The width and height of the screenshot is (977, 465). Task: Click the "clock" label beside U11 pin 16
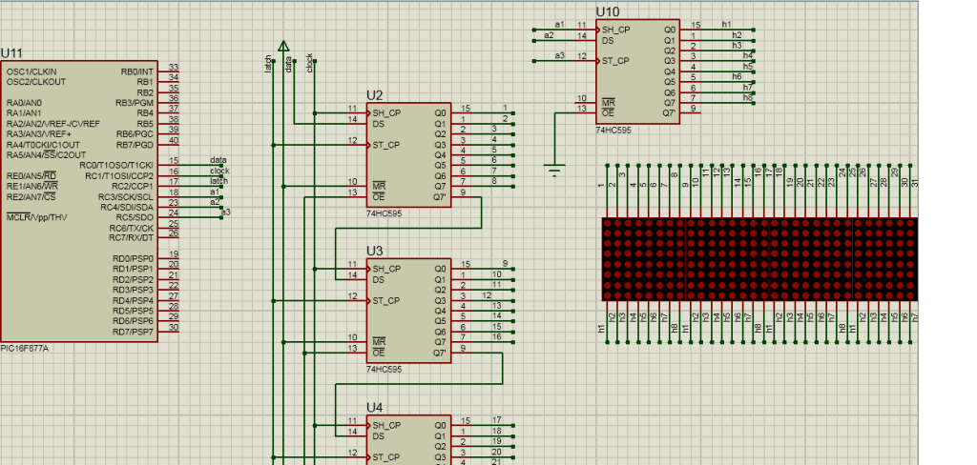219,171
